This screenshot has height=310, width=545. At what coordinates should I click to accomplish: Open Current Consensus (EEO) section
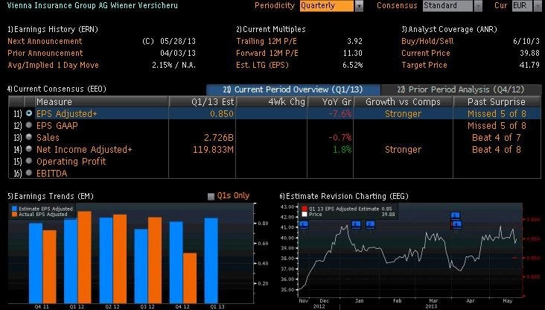pyautogui.click(x=57, y=89)
